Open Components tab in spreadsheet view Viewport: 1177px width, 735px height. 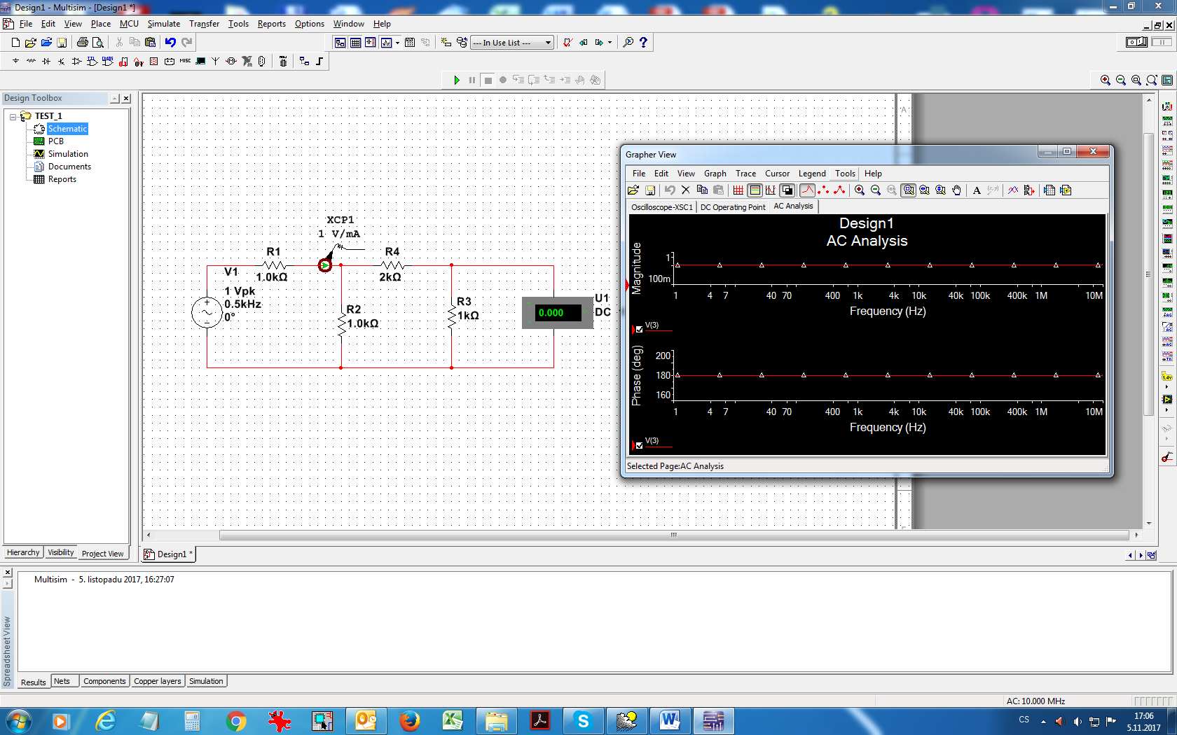pos(104,681)
